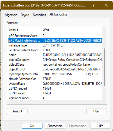113x131 pixels.
Task: Close the Eigenschaften dialog window
Action: 106,5
